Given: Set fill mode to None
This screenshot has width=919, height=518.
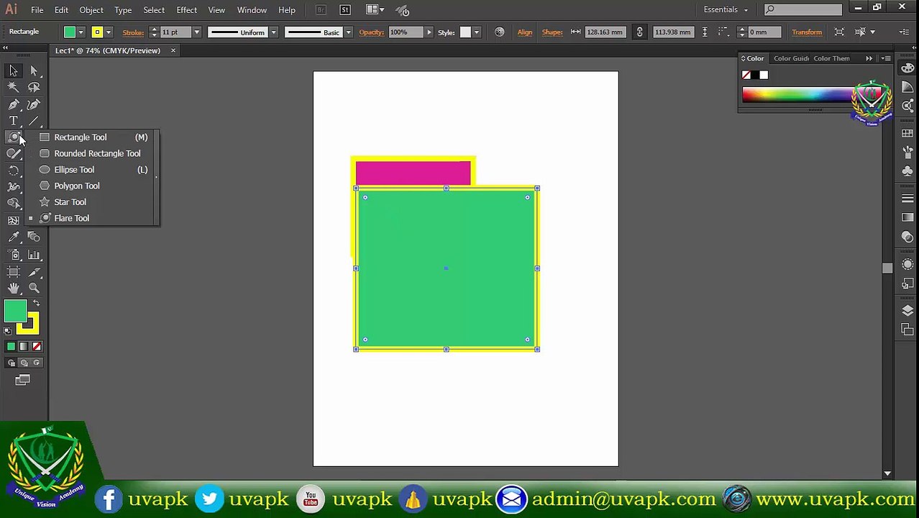Looking at the screenshot, I should pyautogui.click(x=37, y=347).
